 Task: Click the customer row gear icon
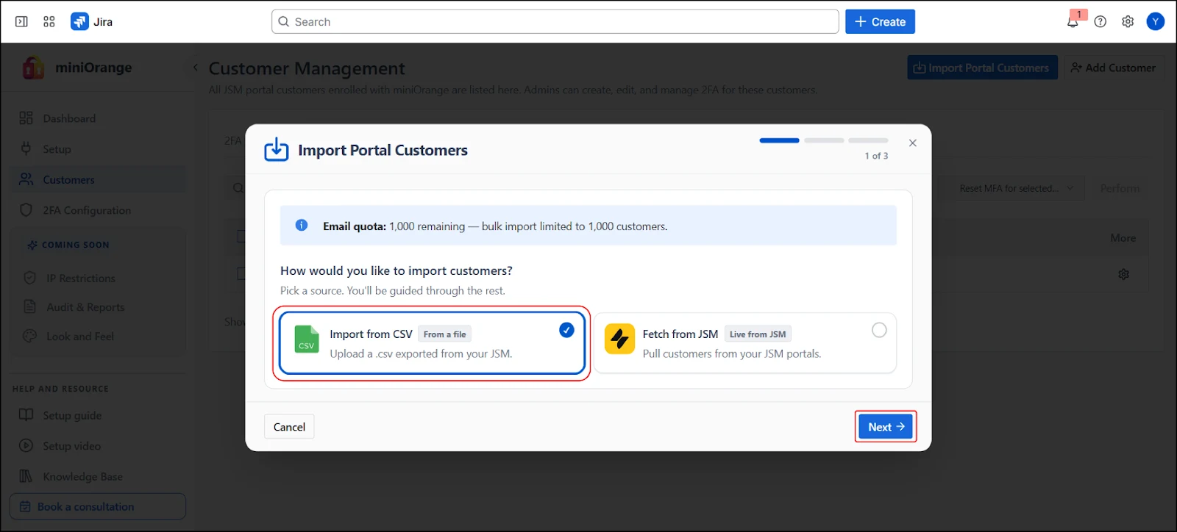tap(1123, 274)
